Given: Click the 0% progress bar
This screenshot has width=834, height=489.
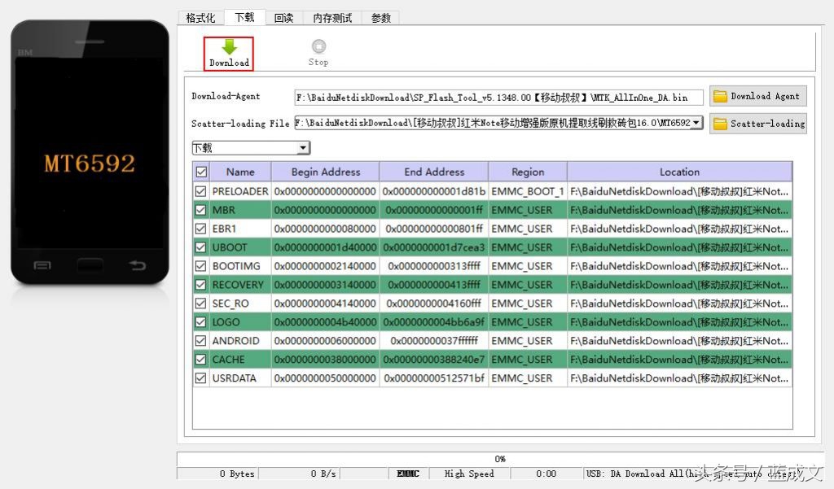Looking at the screenshot, I should point(499,458).
